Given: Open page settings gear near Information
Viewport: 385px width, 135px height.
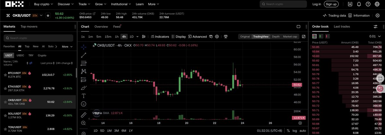Looking at the screenshot, I should coord(377,15).
